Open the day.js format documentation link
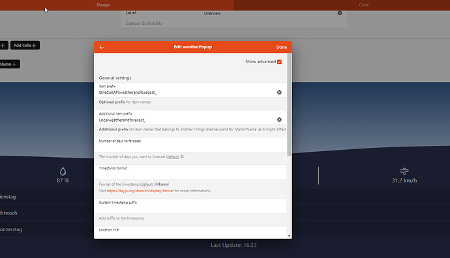This screenshot has height=258, width=450. point(140,191)
